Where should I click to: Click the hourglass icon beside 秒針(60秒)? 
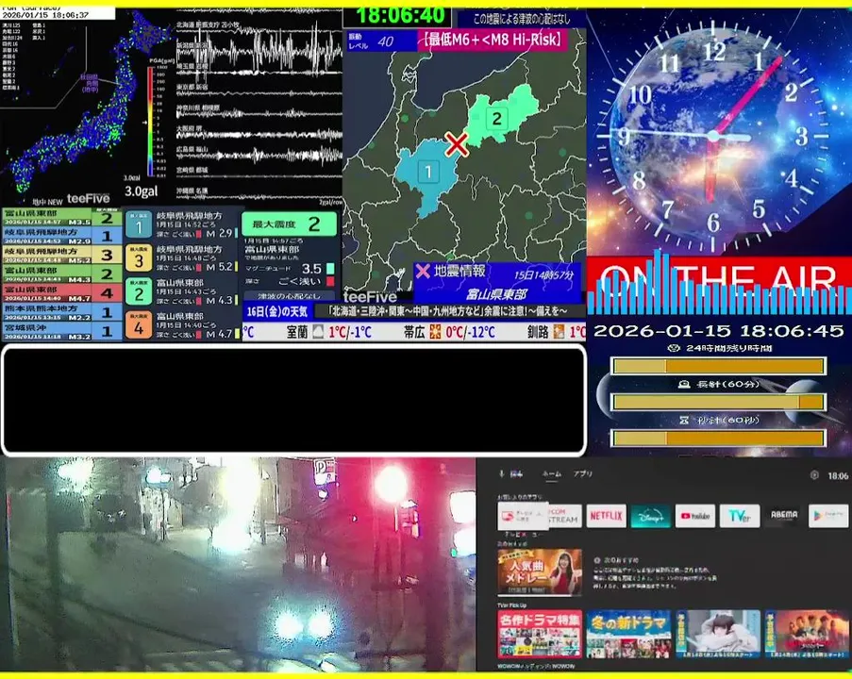point(684,420)
